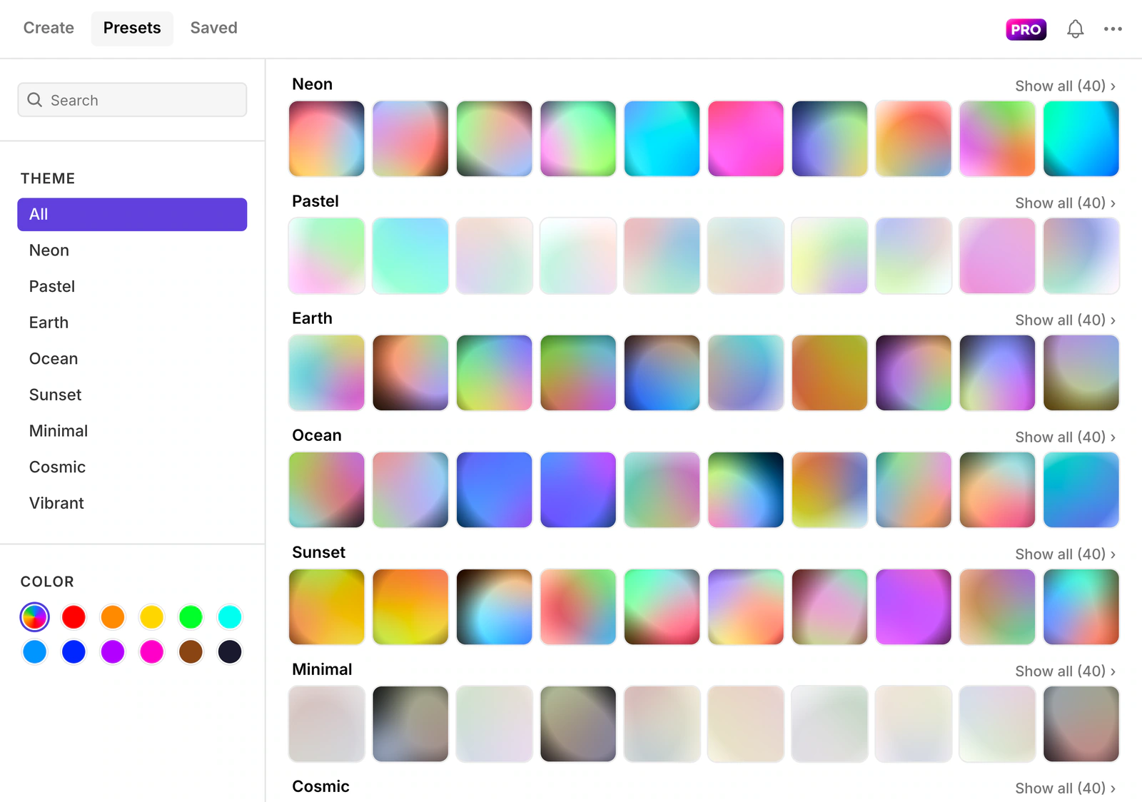Select the Minimal theme

tap(132, 431)
